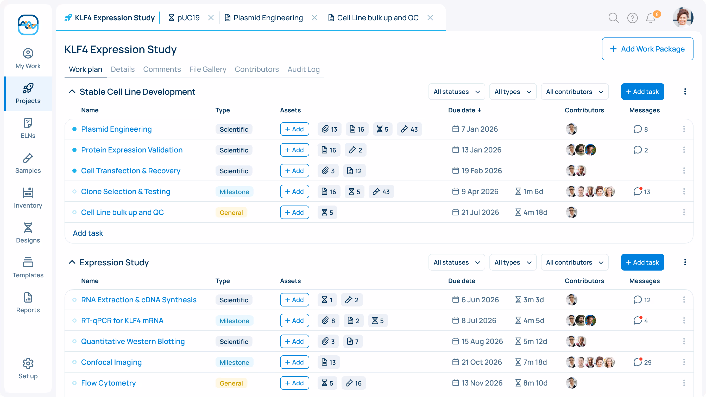
Task: Open the Templates sidebar section
Action: [x=28, y=268]
